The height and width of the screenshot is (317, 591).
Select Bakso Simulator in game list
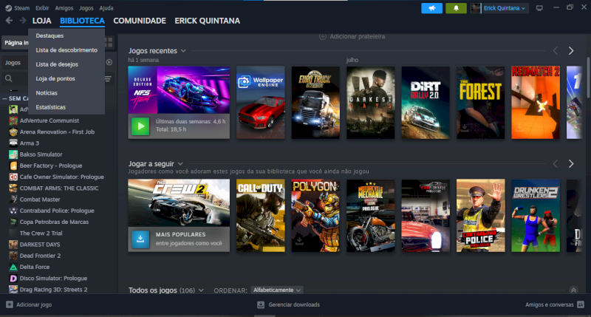41,154
